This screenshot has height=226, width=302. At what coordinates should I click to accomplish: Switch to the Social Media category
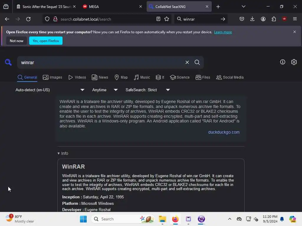pyautogui.click(x=230, y=77)
